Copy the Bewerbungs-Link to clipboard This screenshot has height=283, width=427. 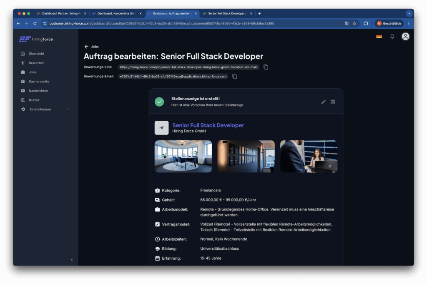(266, 67)
